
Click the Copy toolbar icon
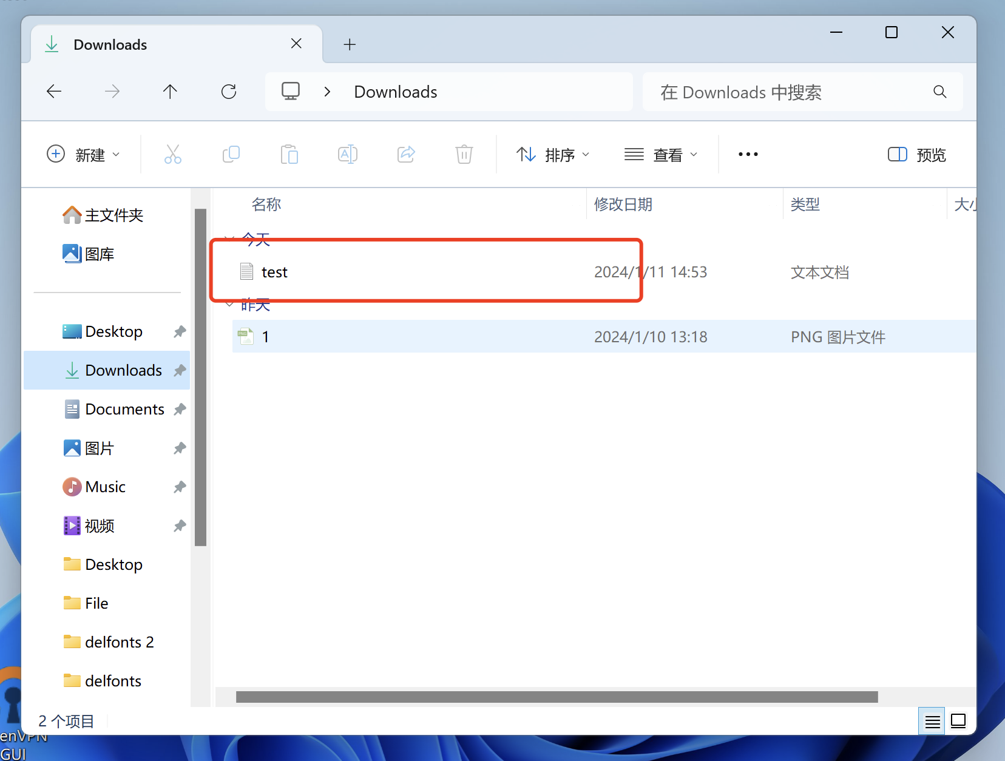pos(231,154)
